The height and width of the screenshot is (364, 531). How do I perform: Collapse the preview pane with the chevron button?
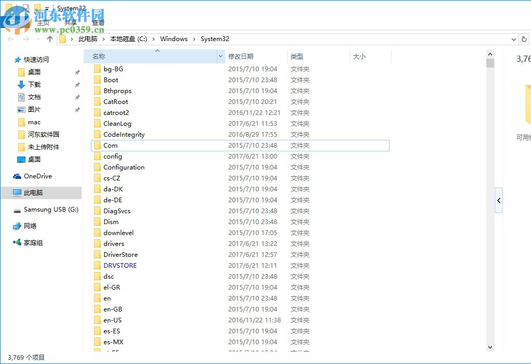pos(498,200)
